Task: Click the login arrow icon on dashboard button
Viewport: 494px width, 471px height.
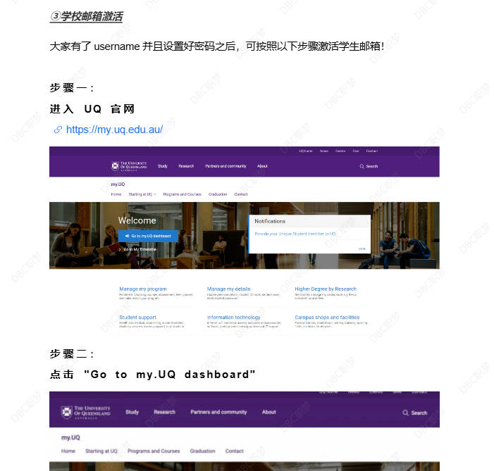Action: (x=127, y=236)
